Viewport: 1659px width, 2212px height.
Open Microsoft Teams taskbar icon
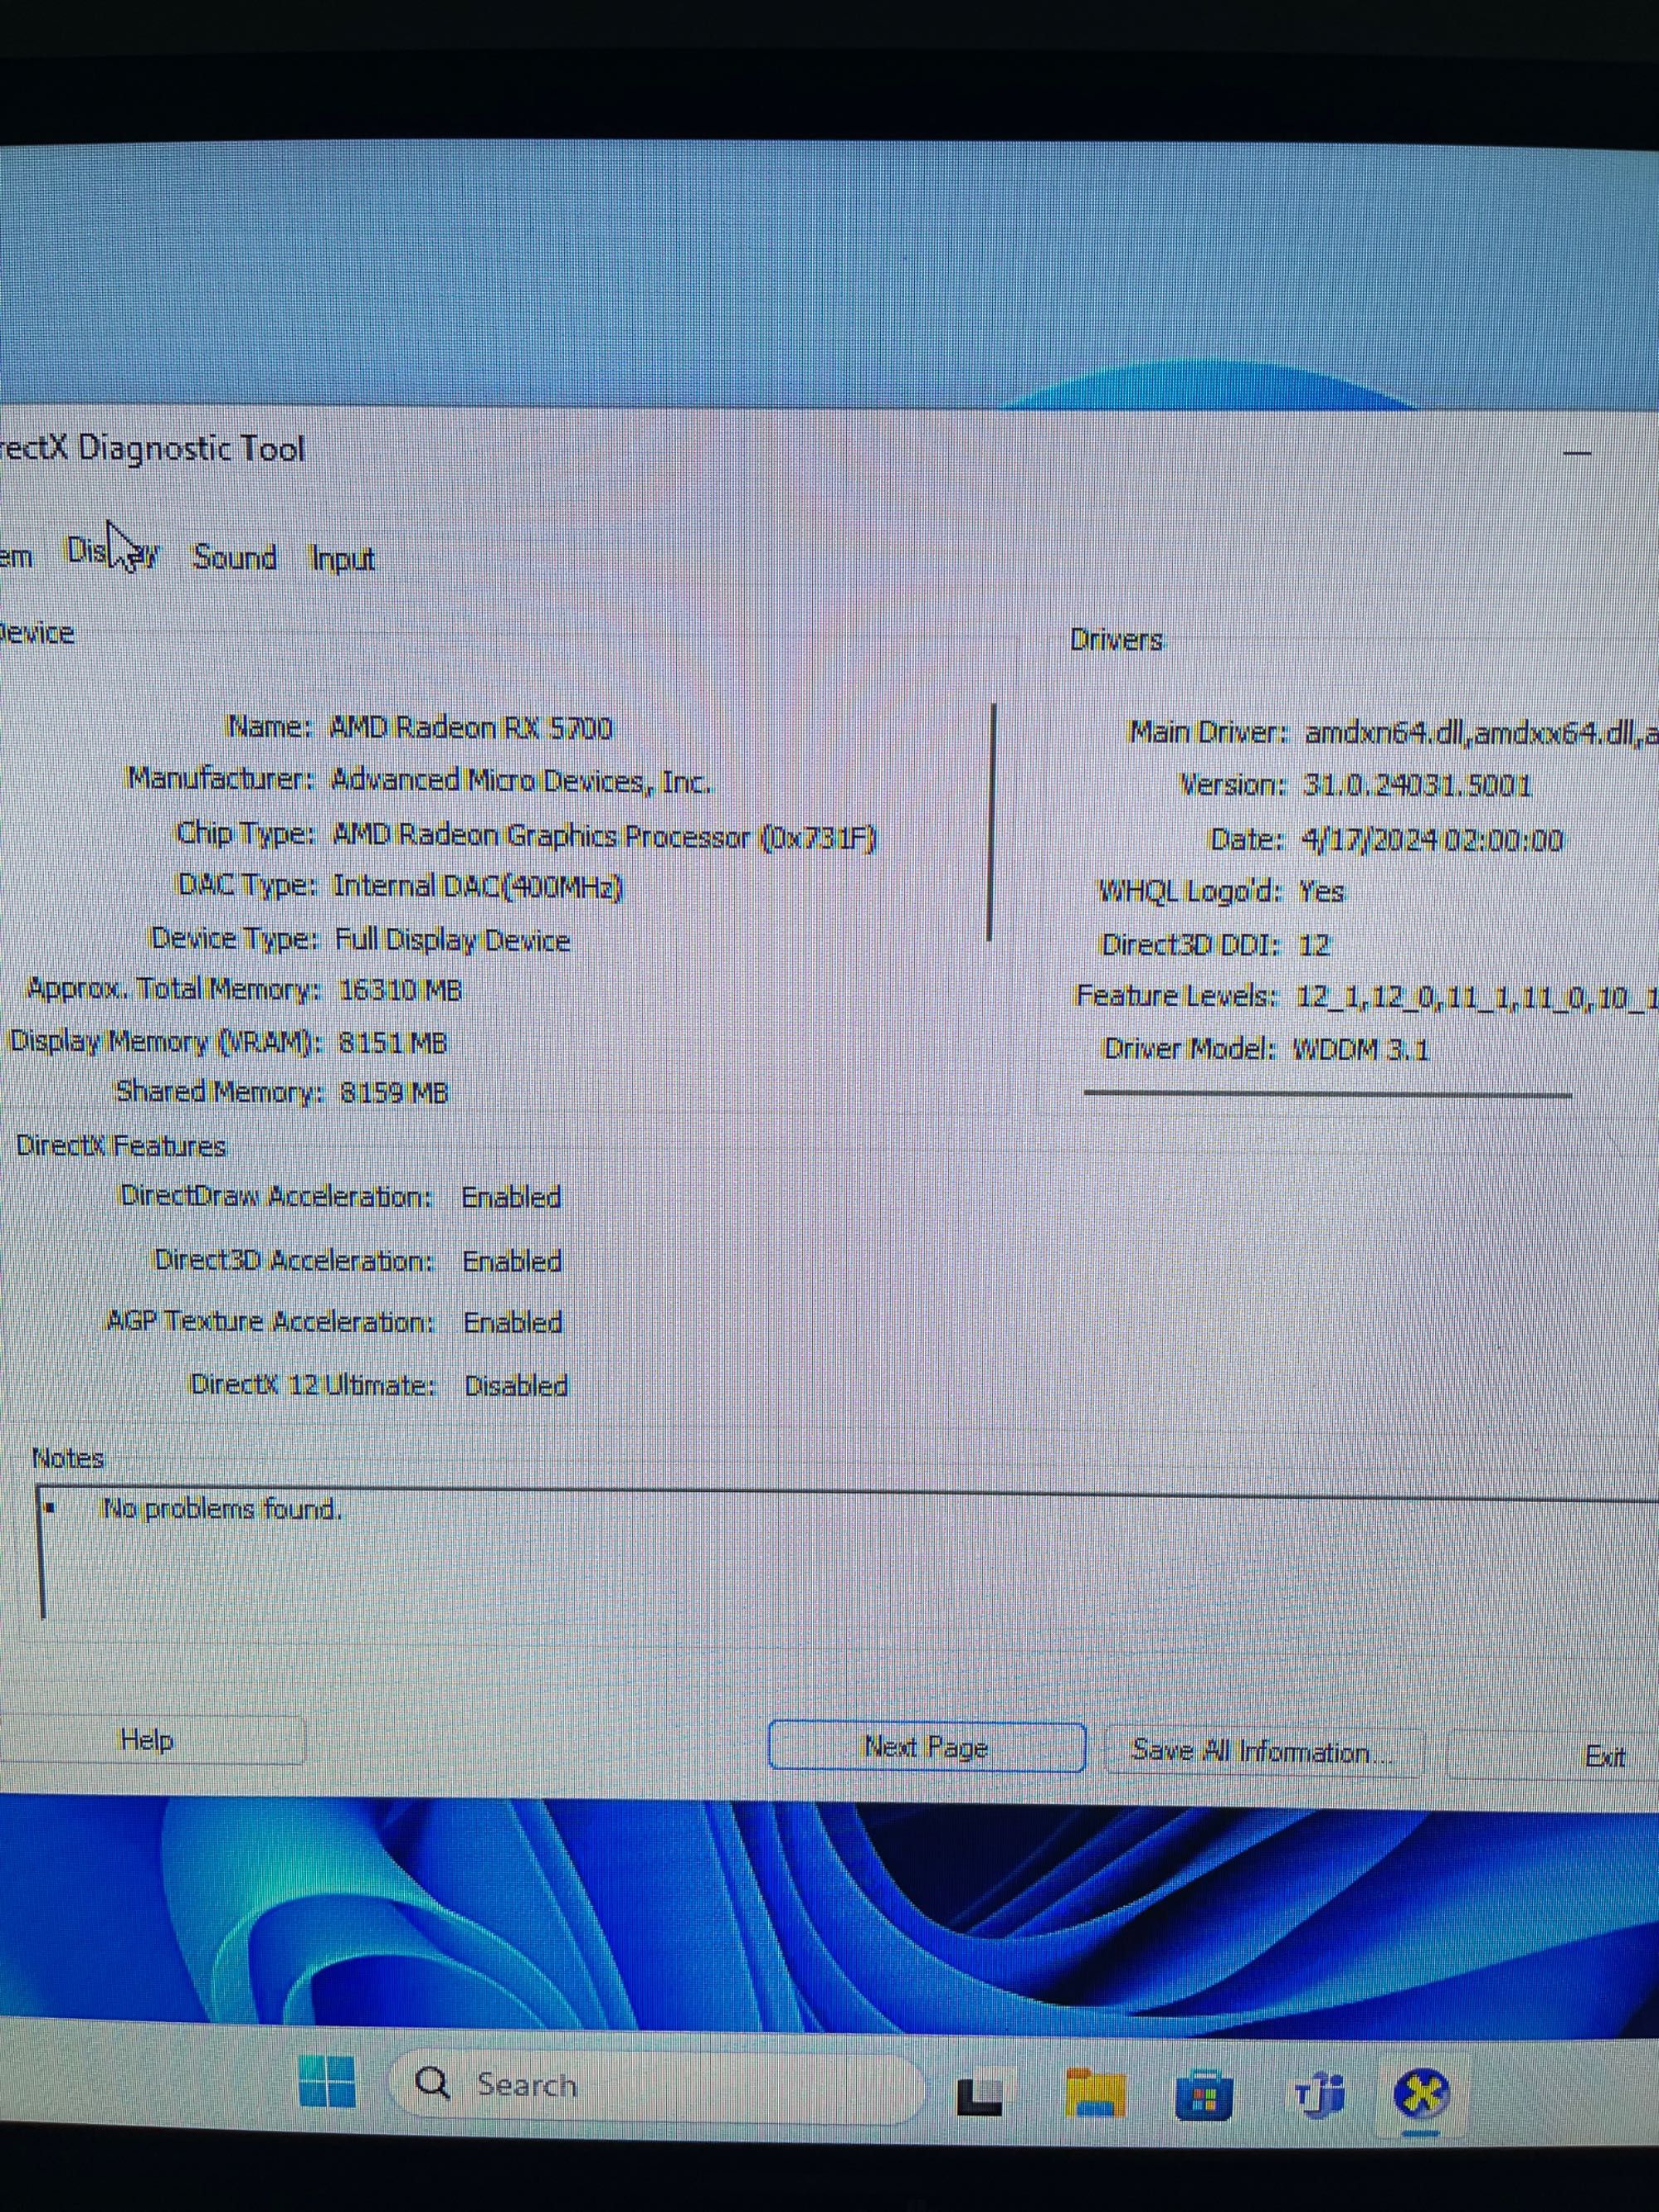coord(1318,2094)
